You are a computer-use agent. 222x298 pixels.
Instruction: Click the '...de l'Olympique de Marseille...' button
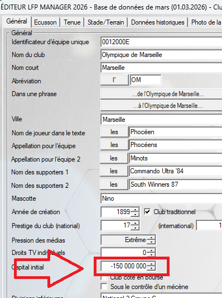click(x=161, y=94)
